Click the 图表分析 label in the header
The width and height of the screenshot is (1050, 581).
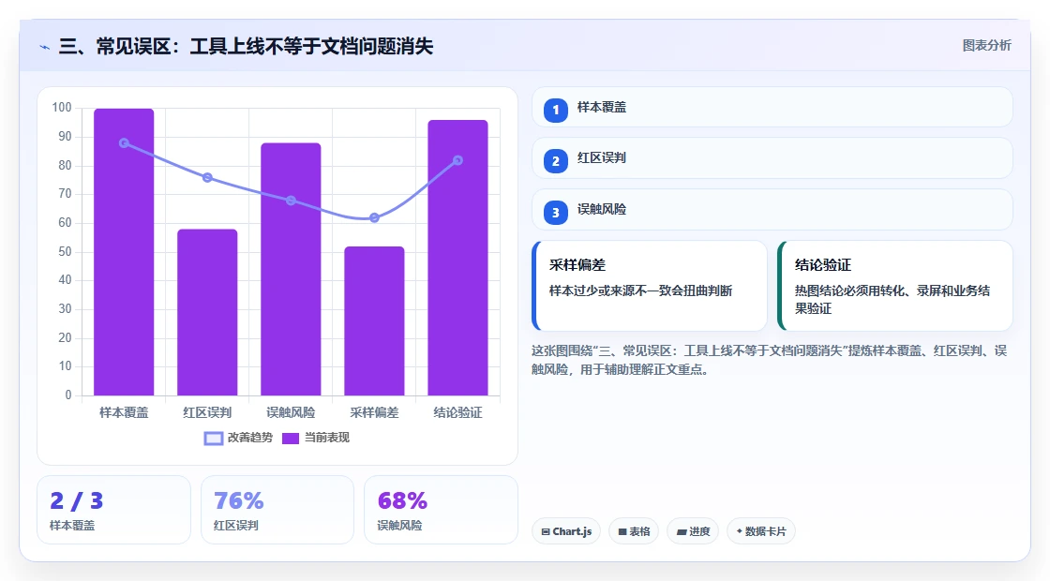986,46
